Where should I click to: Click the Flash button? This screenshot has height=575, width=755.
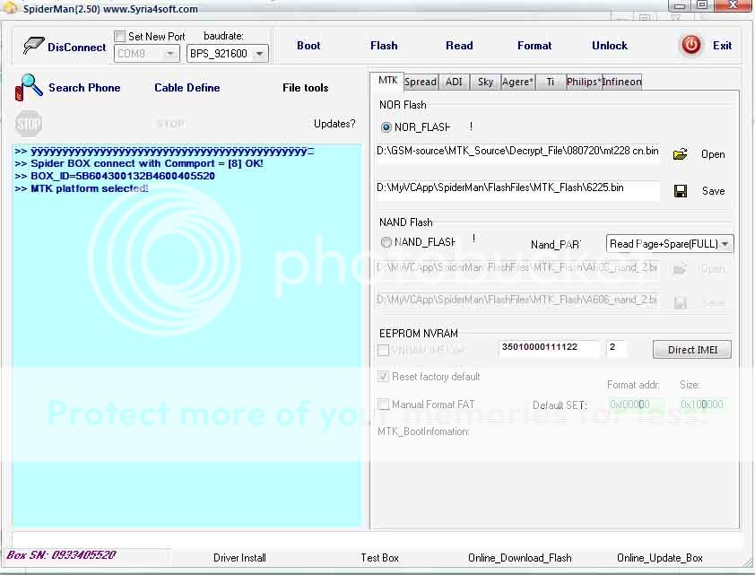384,46
